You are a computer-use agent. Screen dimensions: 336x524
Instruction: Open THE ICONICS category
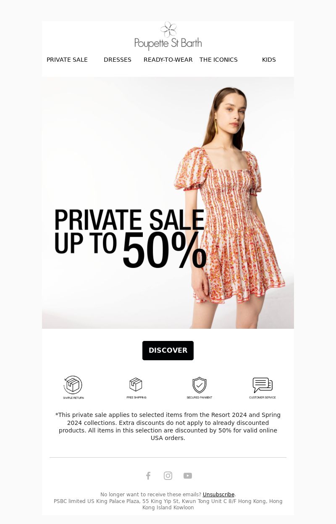pos(218,60)
